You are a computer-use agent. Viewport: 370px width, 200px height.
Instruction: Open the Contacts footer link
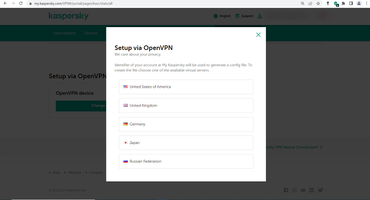pos(96,172)
